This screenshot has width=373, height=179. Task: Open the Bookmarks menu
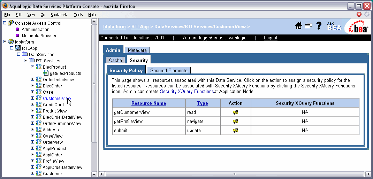(x=60, y=15)
